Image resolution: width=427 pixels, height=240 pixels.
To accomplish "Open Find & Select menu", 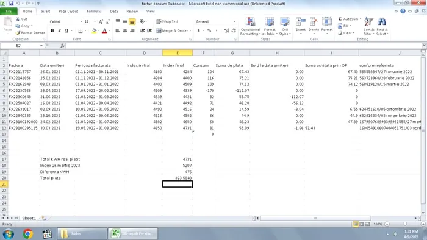I will (382, 26).
